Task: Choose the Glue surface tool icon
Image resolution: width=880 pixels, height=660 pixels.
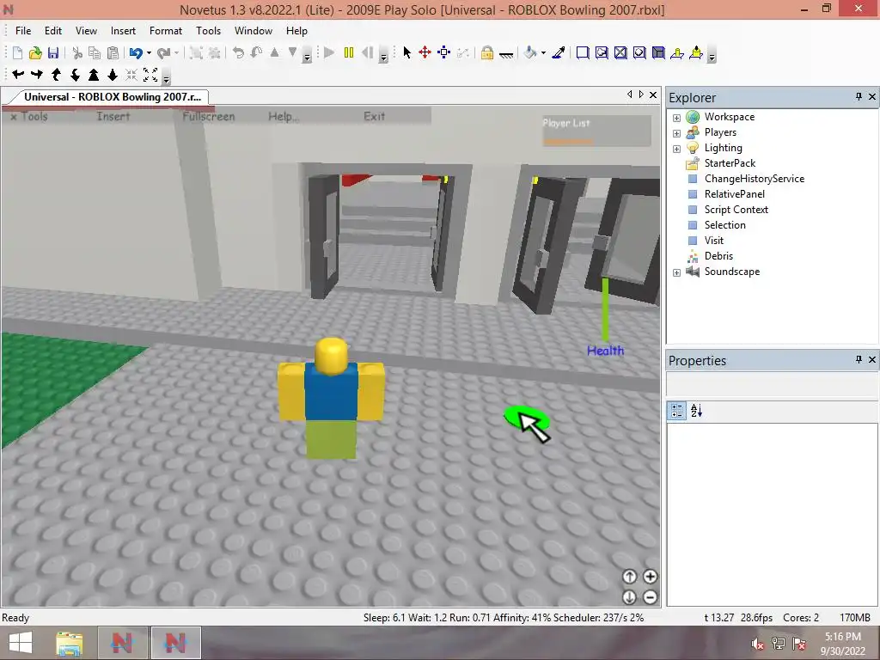Action: [602, 52]
